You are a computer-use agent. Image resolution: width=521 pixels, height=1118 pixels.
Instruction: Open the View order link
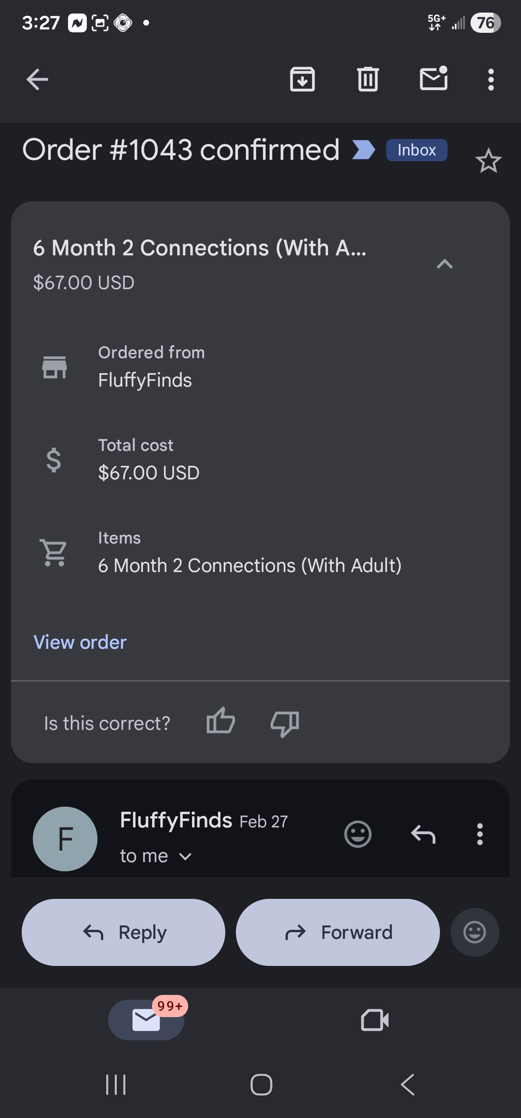click(80, 643)
